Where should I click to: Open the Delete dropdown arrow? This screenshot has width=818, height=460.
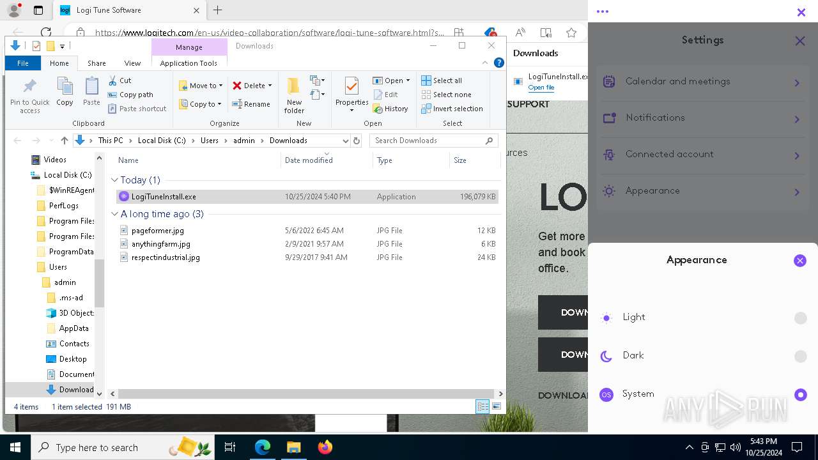click(270, 86)
